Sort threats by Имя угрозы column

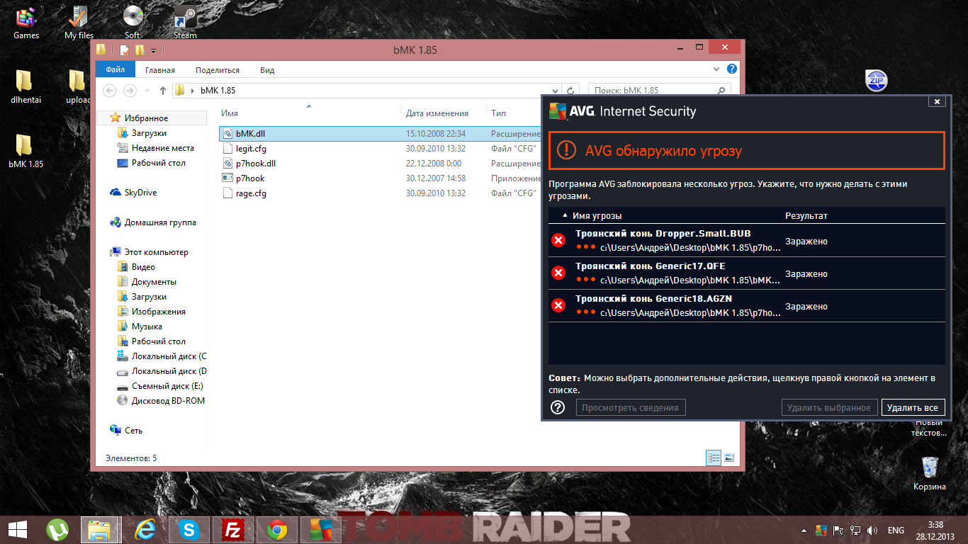click(x=597, y=215)
